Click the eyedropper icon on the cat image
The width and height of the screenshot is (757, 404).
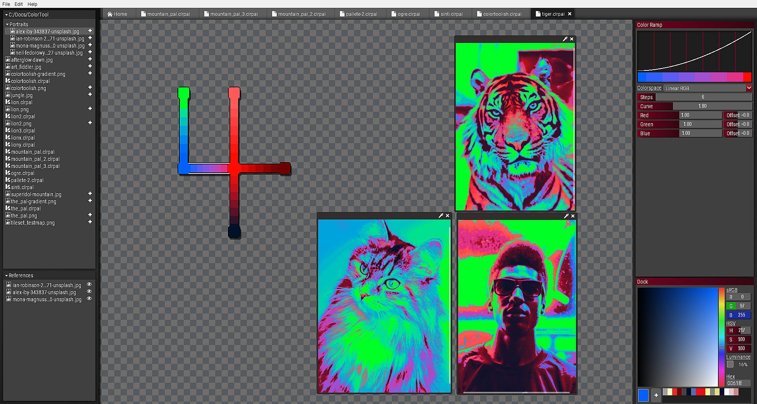441,216
